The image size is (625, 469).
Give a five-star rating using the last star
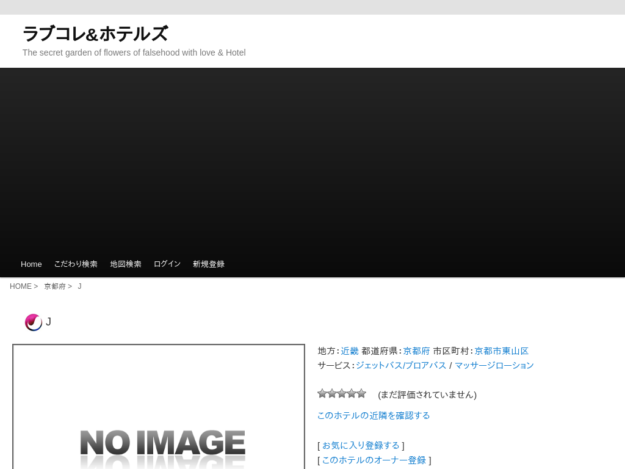361,393
